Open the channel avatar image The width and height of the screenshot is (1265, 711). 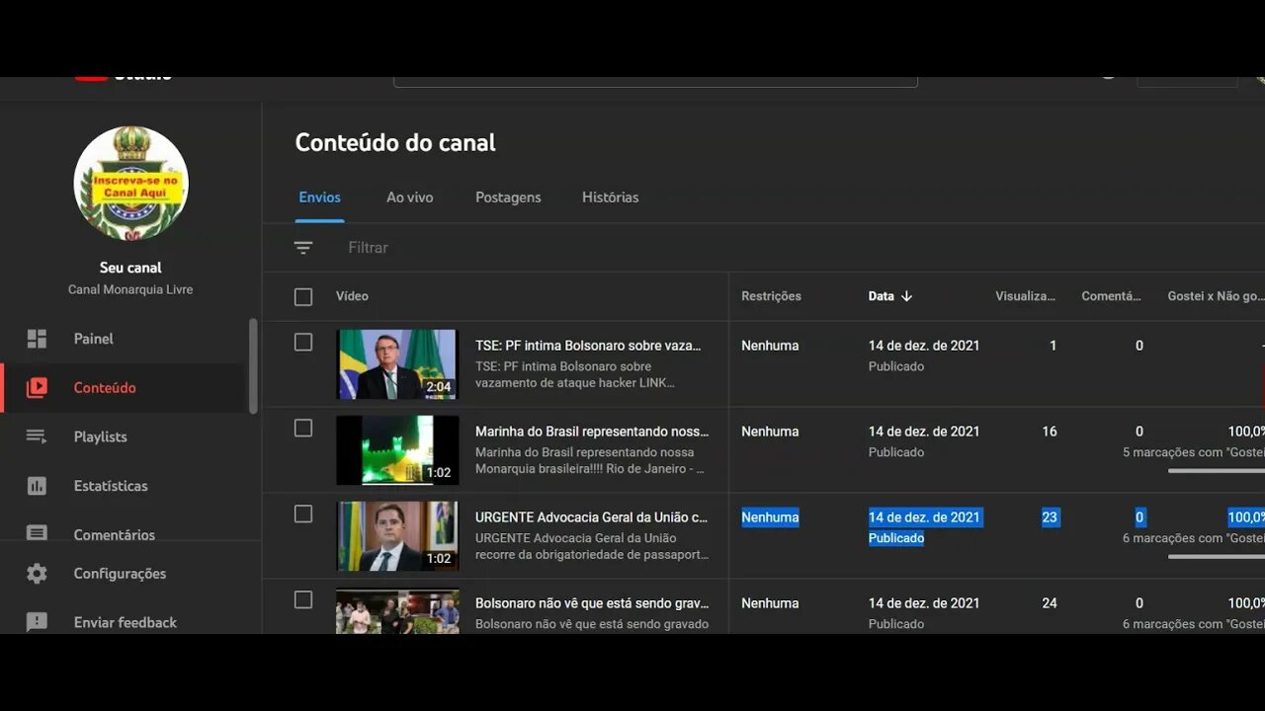point(130,184)
